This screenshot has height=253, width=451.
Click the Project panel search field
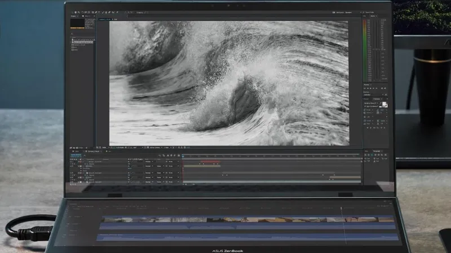(x=83, y=34)
